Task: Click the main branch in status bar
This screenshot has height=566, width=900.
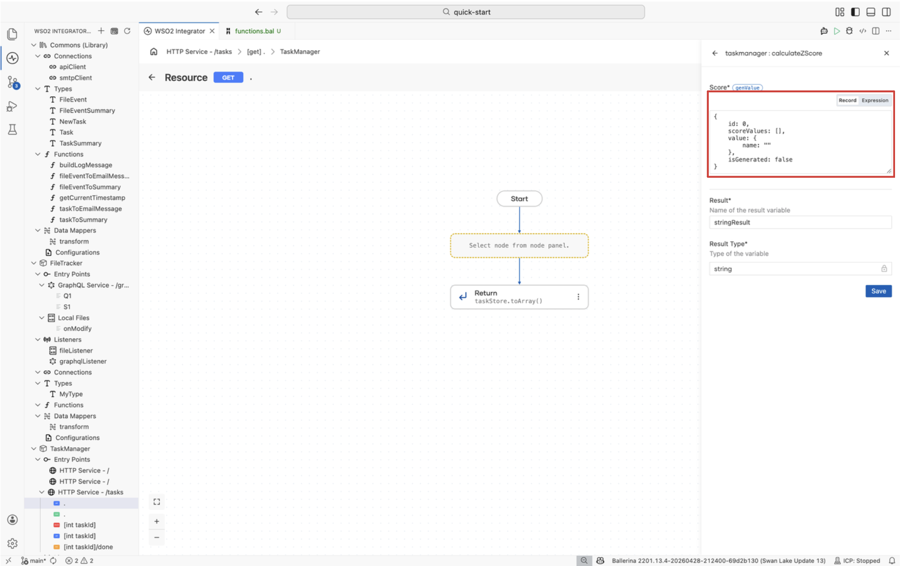Action: tap(34, 561)
